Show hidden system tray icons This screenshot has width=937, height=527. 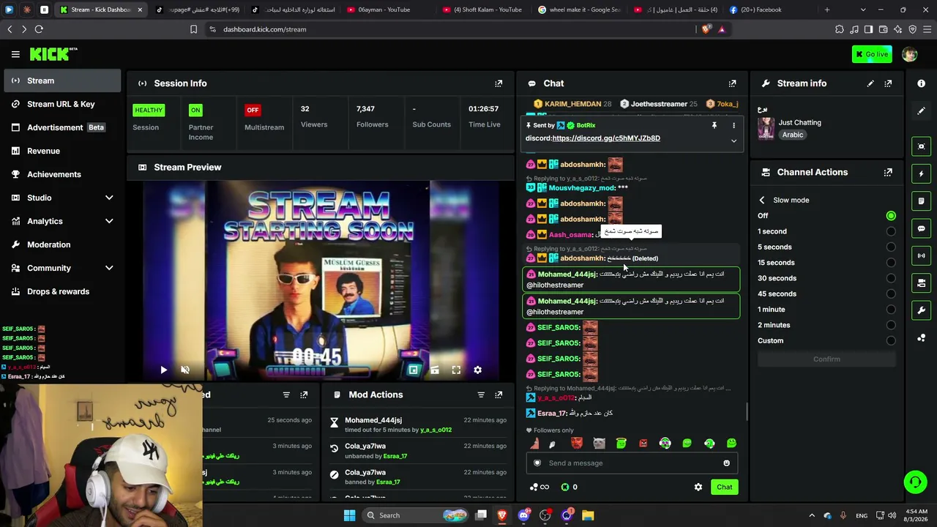812,515
